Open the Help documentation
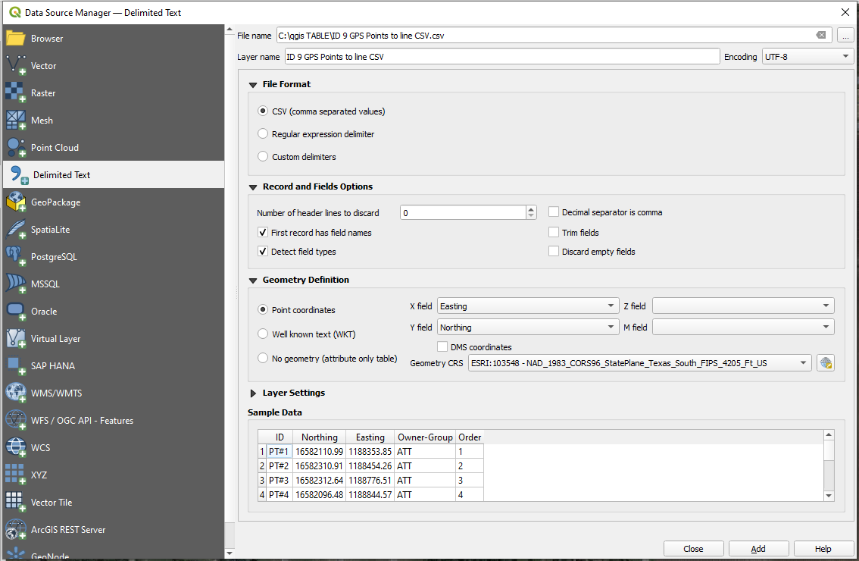The height and width of the screenshot is (561, 859). tap(823, 548)
